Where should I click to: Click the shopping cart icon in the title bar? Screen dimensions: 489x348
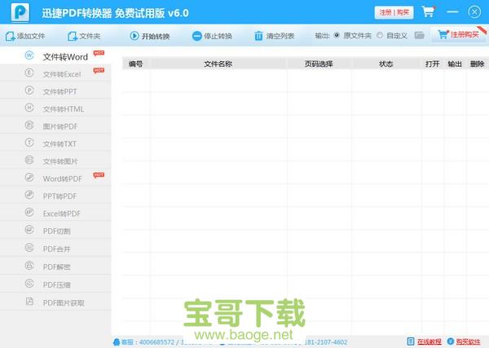[x=428, y=12]
